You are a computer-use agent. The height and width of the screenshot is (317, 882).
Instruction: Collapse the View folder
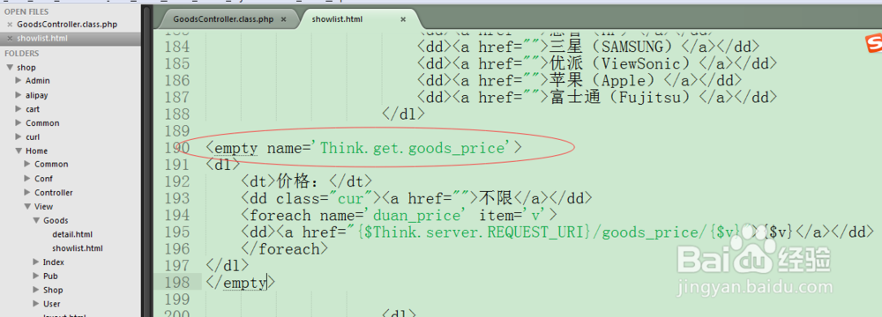coord(27,206)
